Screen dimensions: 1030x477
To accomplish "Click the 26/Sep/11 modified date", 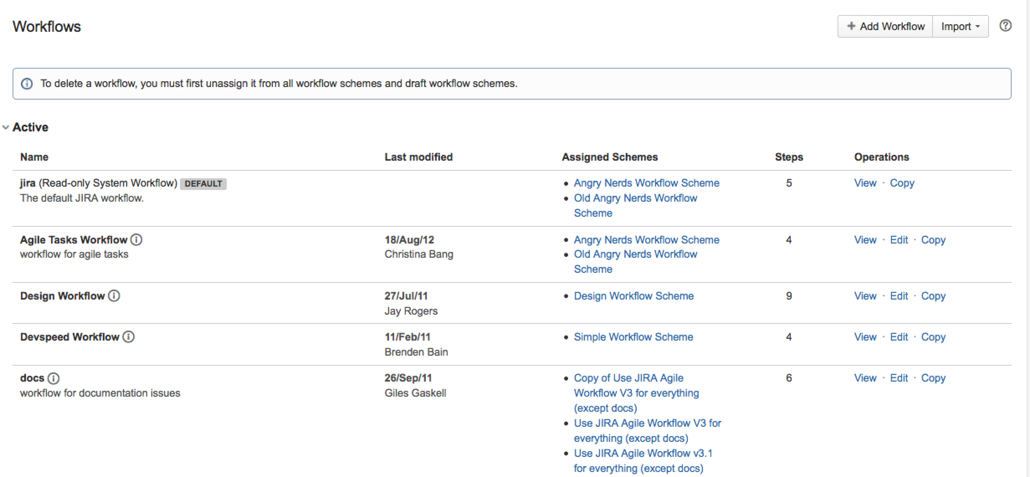I will [408, 378].
